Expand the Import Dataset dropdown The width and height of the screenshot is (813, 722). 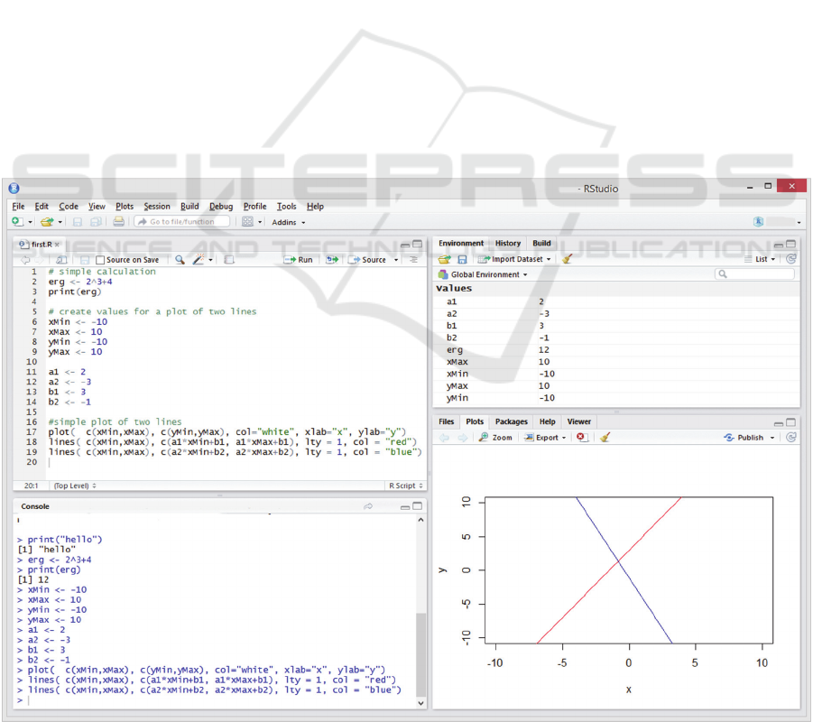(515, 259)
